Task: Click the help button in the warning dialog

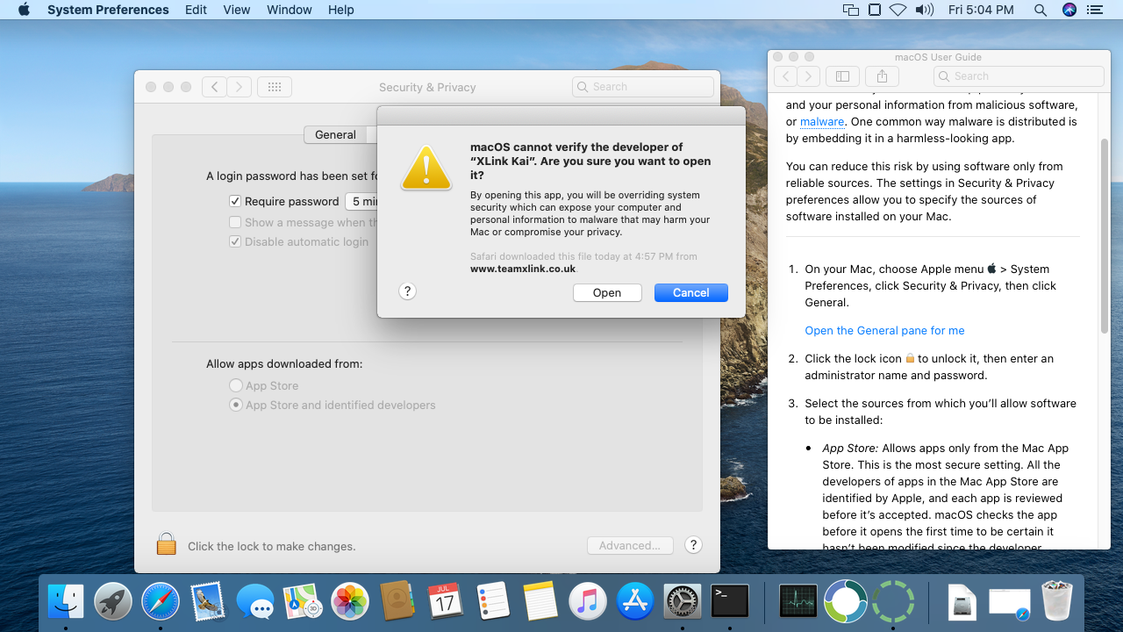Action: pos(407,291)
